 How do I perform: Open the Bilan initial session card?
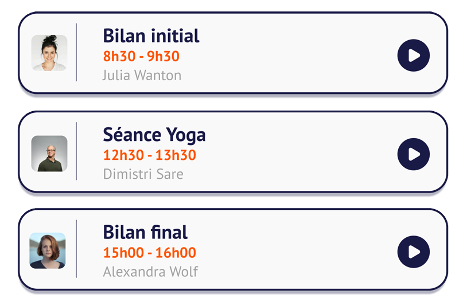tap(233, 53)
